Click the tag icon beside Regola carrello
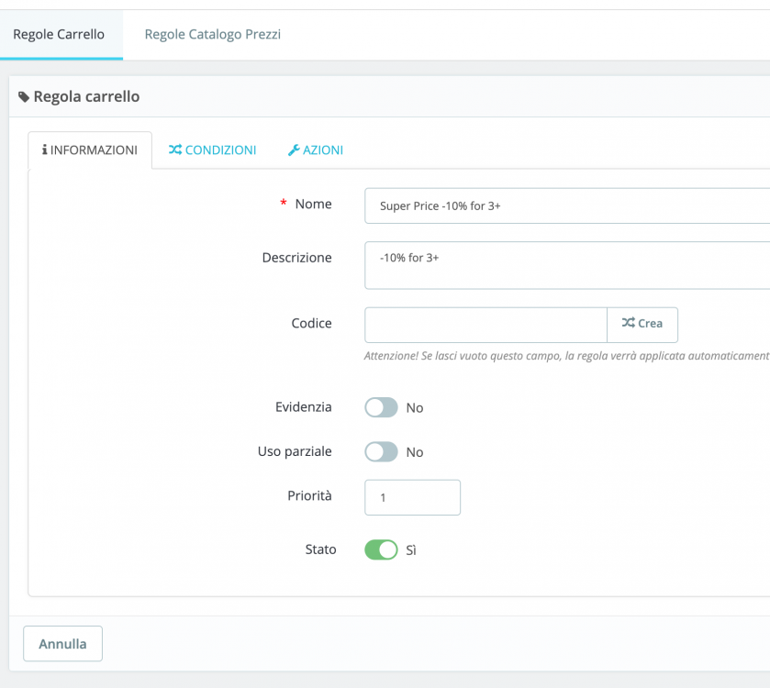 (24, 97)
